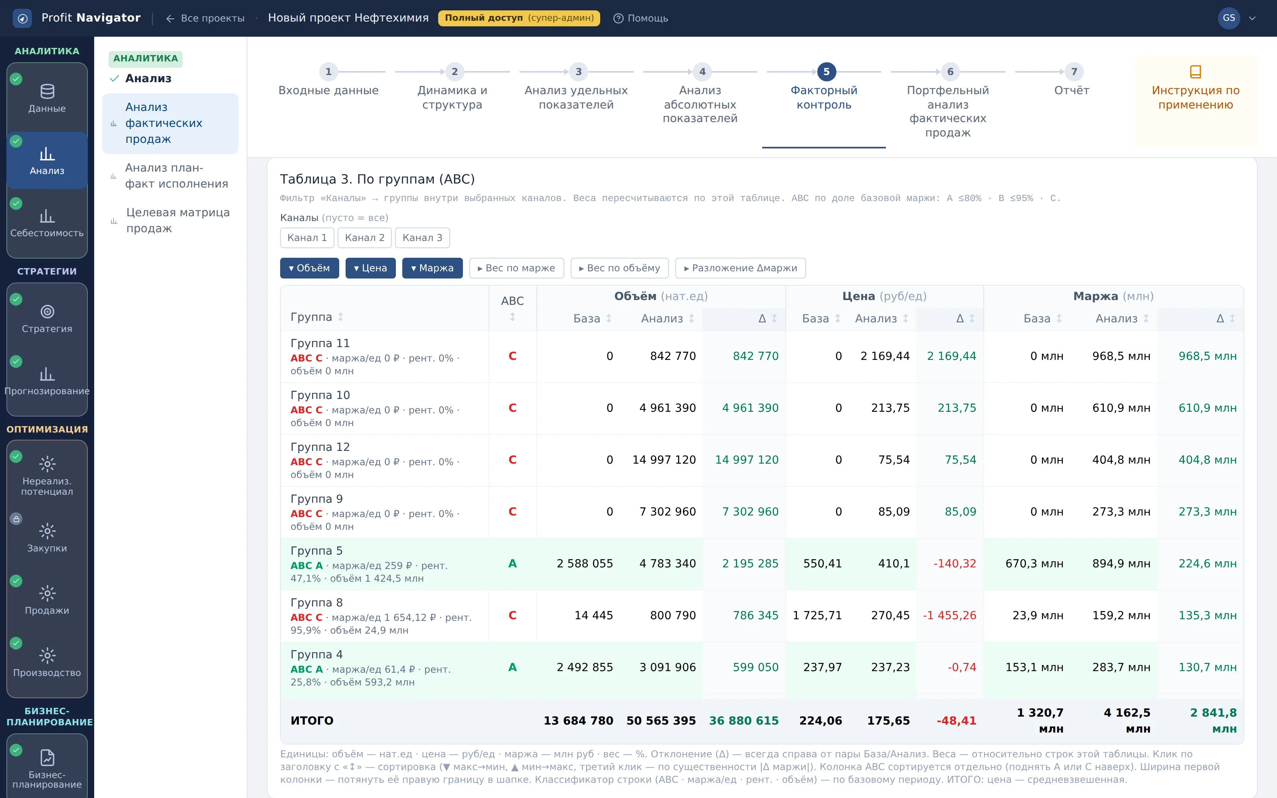Open the Продажи optimization module
The width and height of the screenshot is (1277, 798).
click(x=47, y=600)
